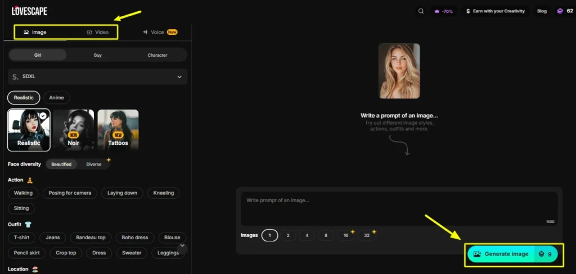This screenshot has width=576, height=274.
Task: Open the search magnifier icon
Action: click(421, 11)
